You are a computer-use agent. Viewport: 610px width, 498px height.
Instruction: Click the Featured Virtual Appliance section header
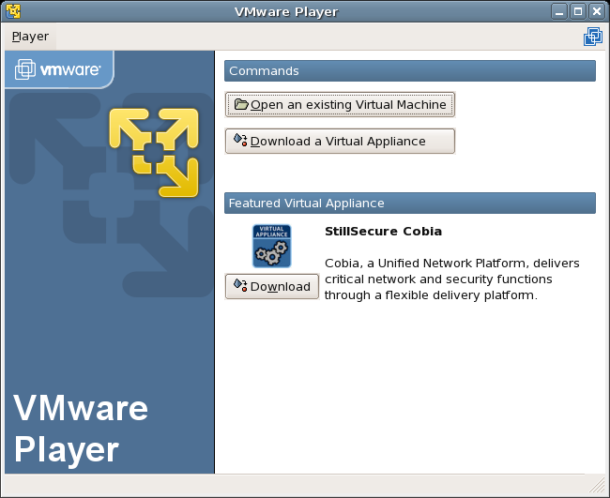(x=409, y=203)
